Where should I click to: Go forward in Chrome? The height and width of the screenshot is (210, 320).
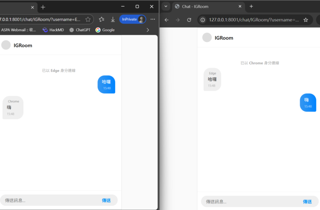pyautogui.click(x=178, y=20)
